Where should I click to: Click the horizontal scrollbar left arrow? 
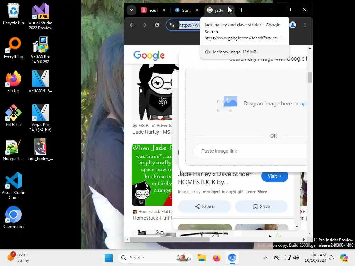[x=128, y=239]
